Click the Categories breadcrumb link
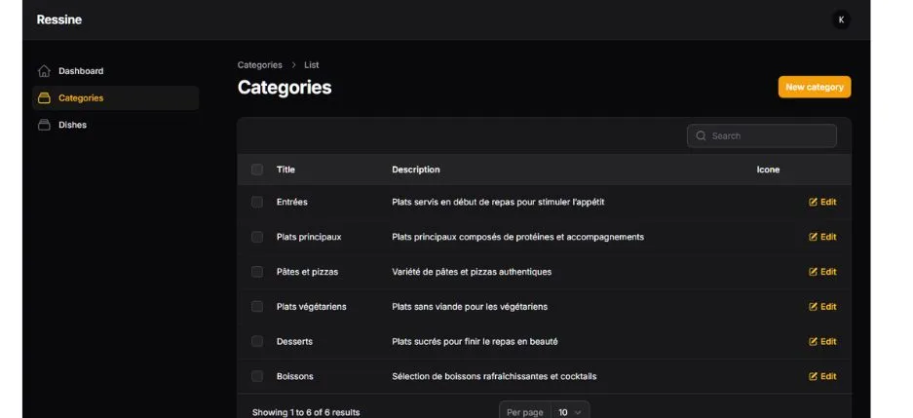Image resolution: width=913 pixels, height=418 pixels. tap(259, 65)
